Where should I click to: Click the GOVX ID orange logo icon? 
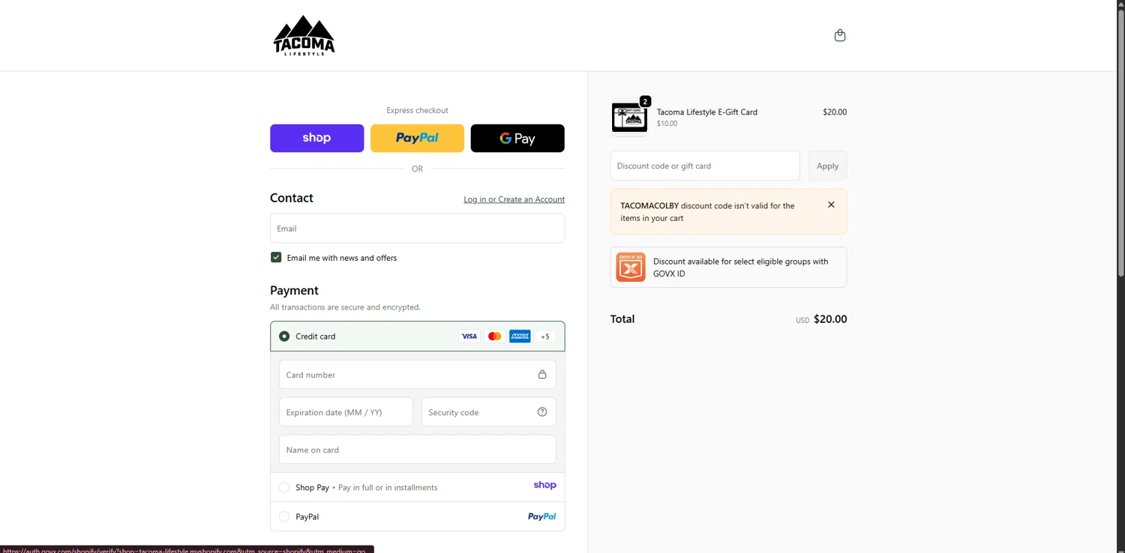pos(631,267)
